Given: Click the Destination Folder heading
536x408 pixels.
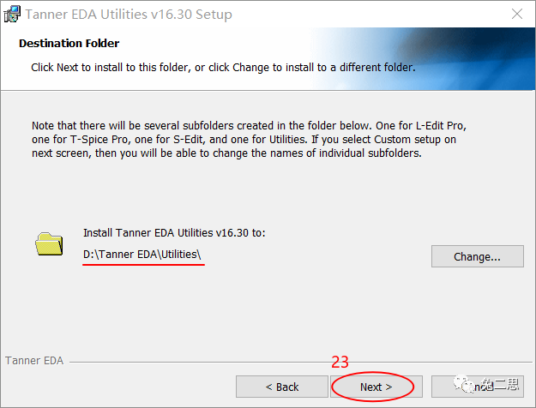Looking at the screenshot, I should click(x=69, y=43).
